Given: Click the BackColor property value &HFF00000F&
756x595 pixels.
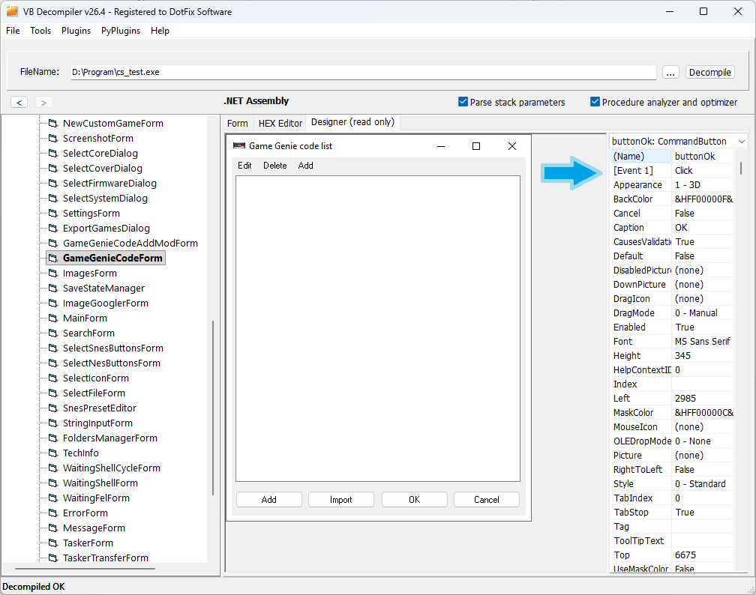Looking at the screenshot, I should pos(703,199).
